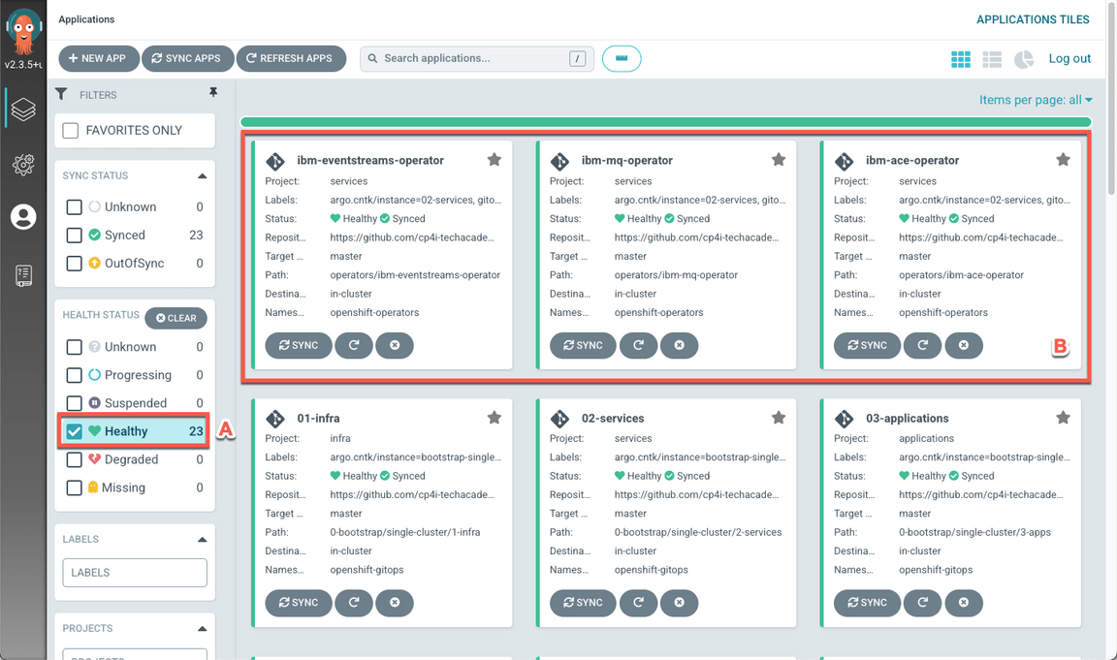Click the New App button

pos(98,58)
